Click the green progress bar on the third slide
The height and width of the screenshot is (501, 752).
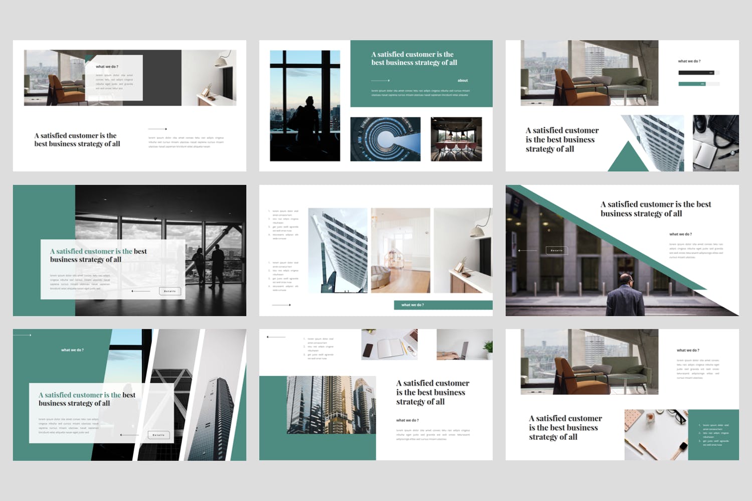click(692, 84)
